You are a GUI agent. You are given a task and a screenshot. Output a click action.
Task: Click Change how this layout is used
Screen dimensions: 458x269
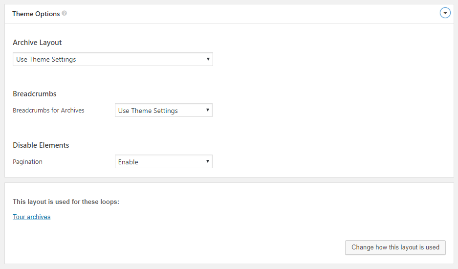coord(395,247)
